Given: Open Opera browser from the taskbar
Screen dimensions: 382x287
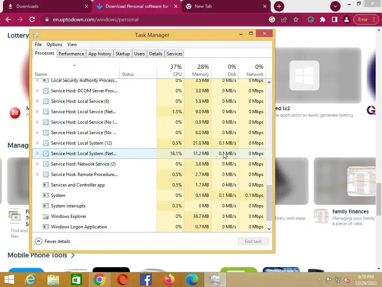Looking at the screenshot, I should pyautogui.click(x=122, y=280).
